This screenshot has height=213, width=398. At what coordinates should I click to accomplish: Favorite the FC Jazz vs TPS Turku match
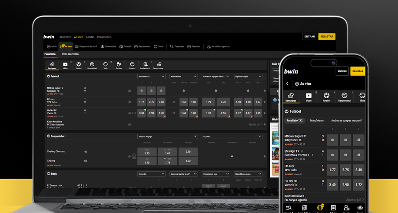[x=264, y=102]
